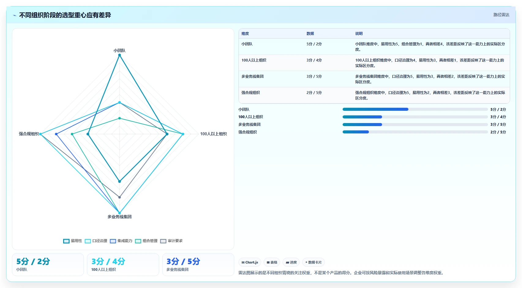The image size is (522, 288).
Task: Click the 组合管理 green point on the 小团队 axis
Action: point(119,118)
